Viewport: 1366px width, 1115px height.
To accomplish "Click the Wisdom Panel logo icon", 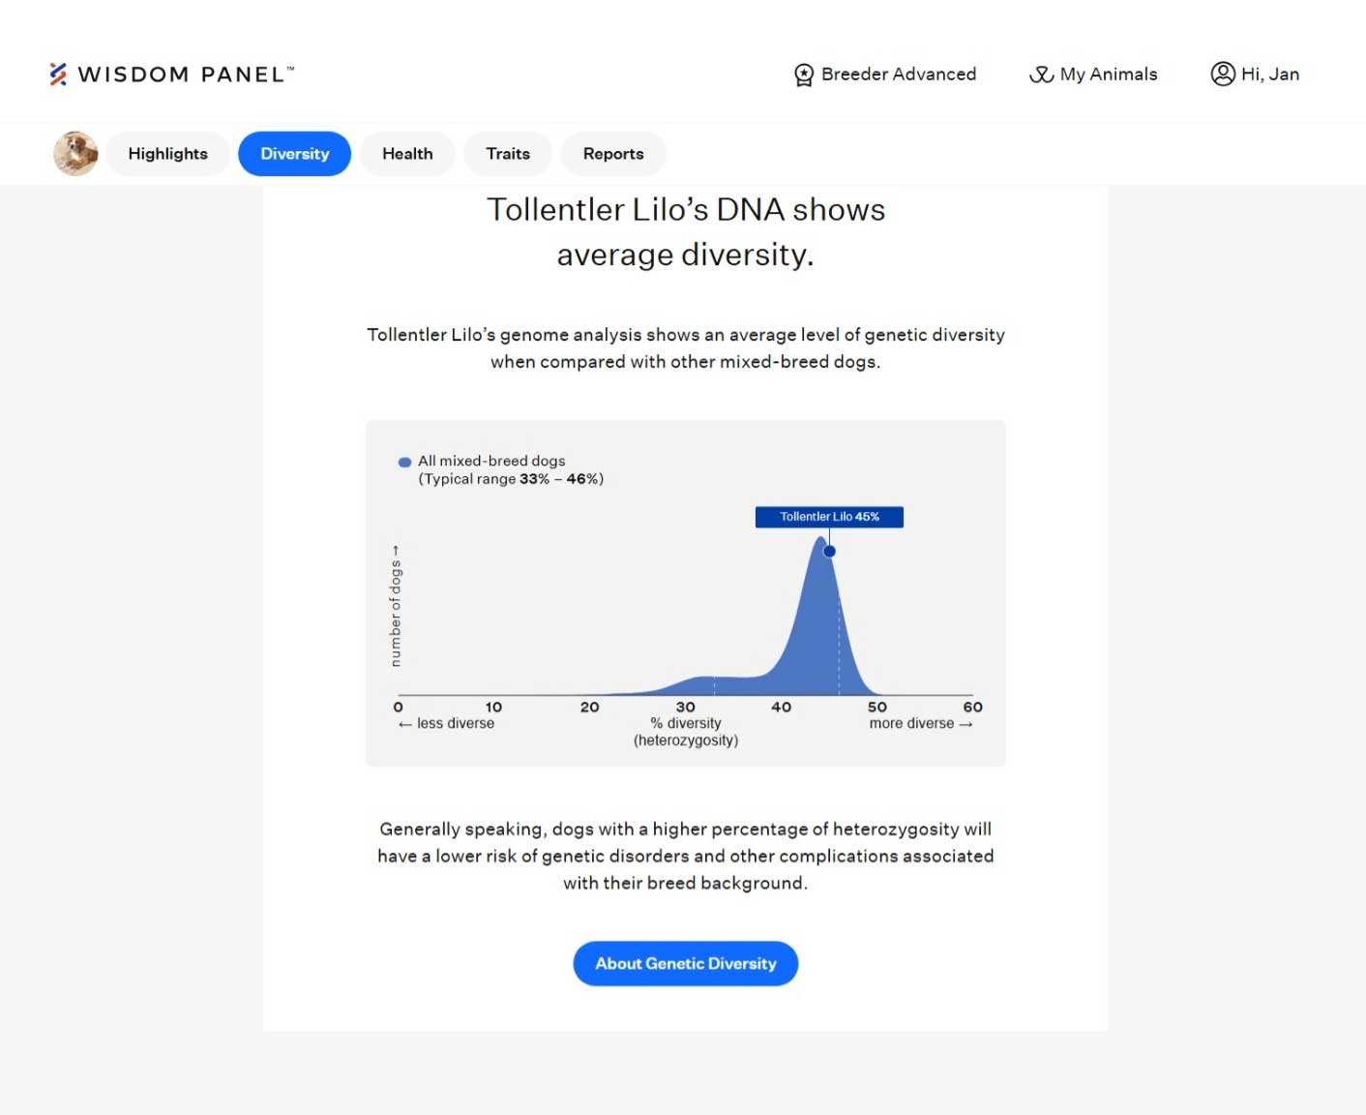I will 58,75.
